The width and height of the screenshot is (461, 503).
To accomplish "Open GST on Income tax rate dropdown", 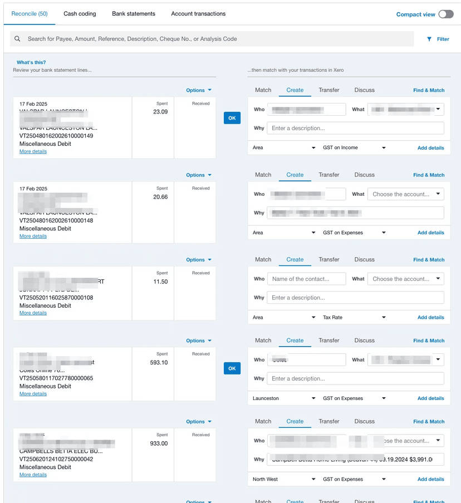I will (353, 147).
